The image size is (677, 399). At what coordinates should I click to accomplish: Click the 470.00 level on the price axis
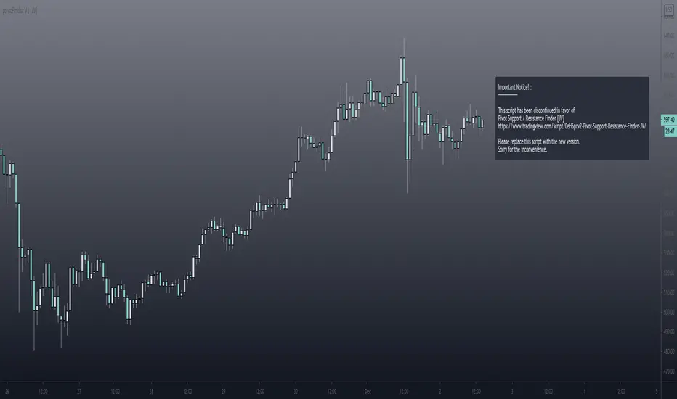pyautogui.click(x=668, y=372)
